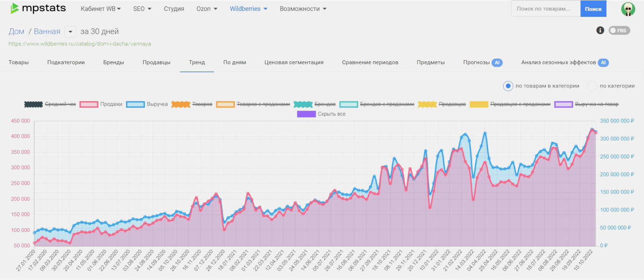Screen dimensions: 644x280
Task: Open the wildberries.ru catalog URL link
Action: 80,43
